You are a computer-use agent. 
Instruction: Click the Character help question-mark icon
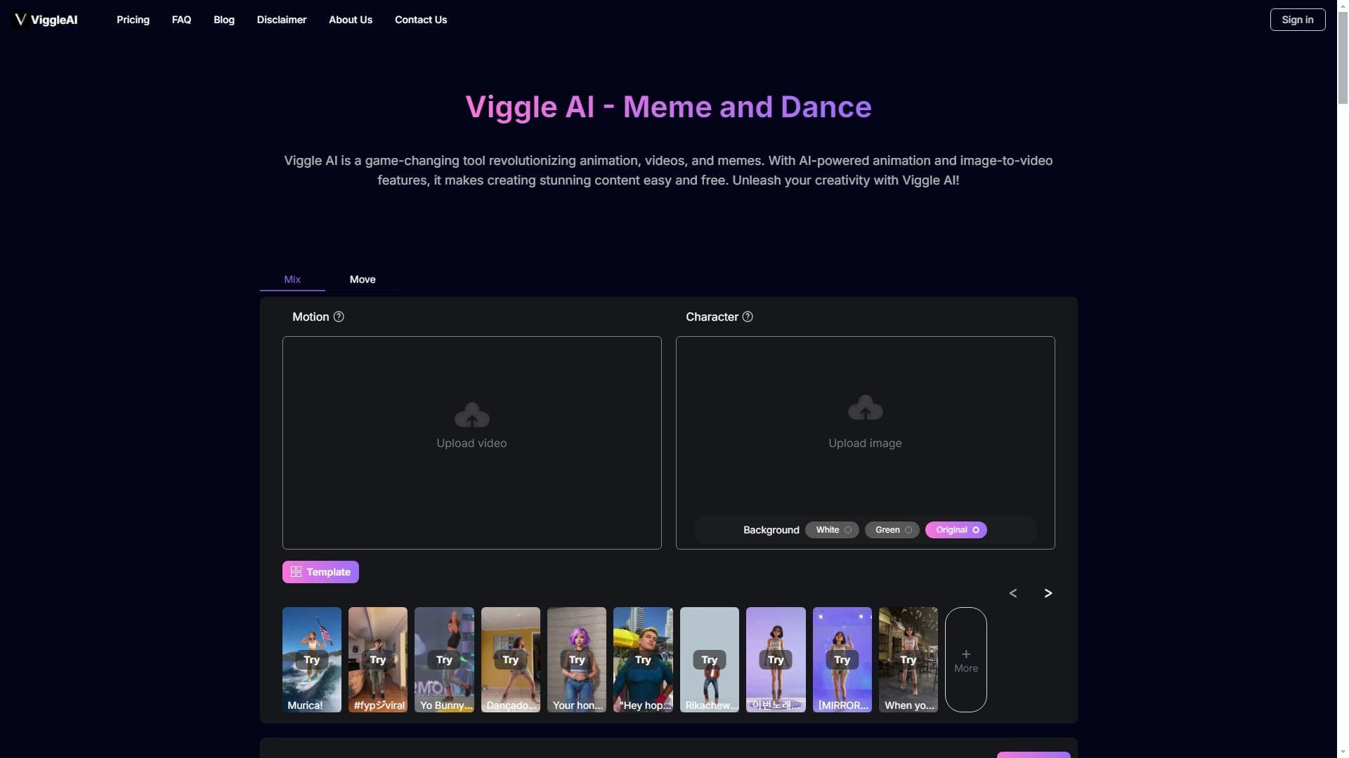[x=748, y=317]
